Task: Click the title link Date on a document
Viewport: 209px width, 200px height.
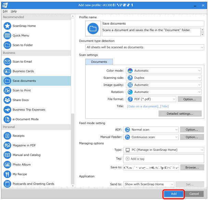Action: 148,107
